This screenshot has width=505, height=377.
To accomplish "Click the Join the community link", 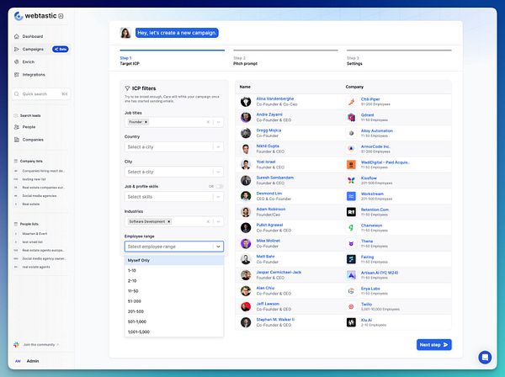I will coord(39,345).
